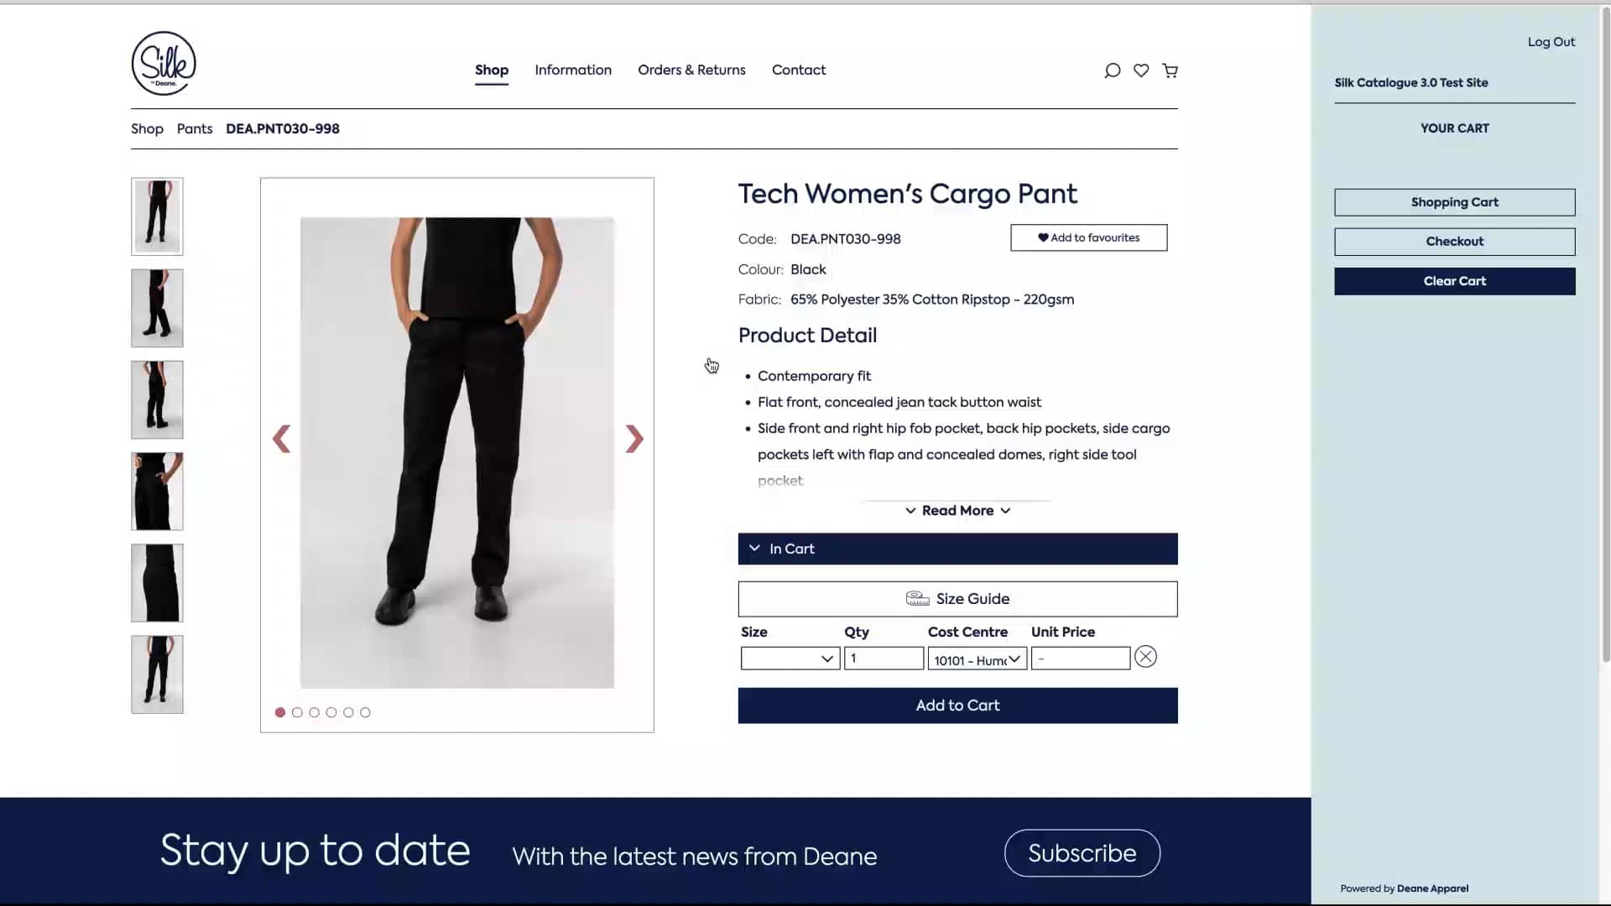Click the Add to Cart button
This screenshot has height=906, width=1611.
[x=957, y=706]
